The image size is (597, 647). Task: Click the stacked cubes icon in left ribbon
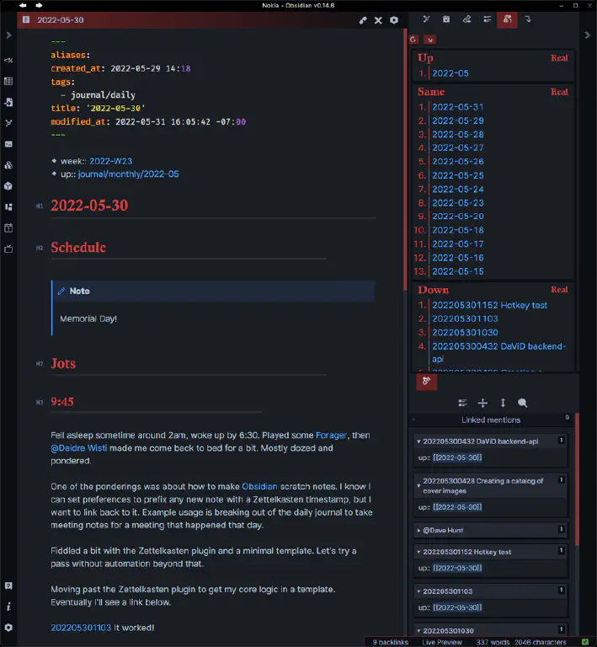click(x=8, y=165)
